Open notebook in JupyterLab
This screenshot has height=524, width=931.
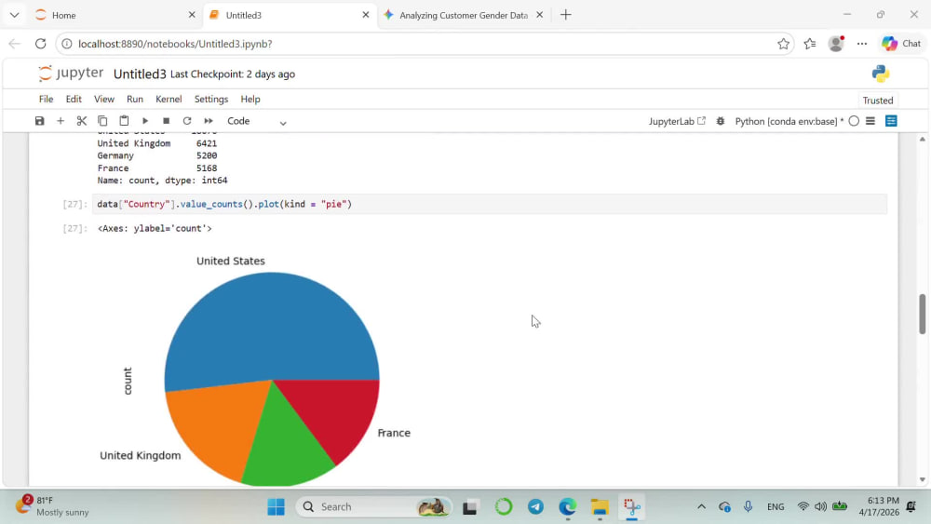click(677, 121)
